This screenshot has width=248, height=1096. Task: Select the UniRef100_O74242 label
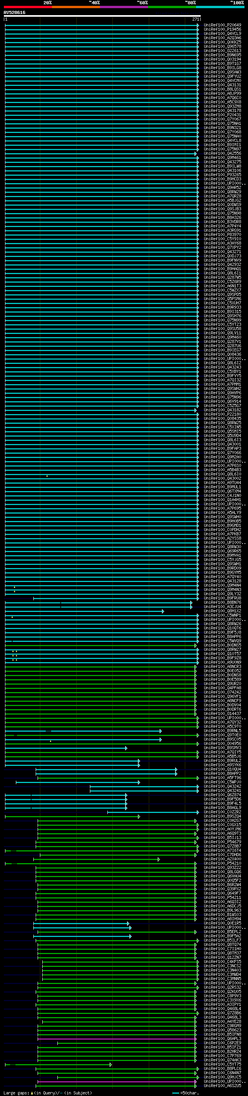[x=222, y=692]
